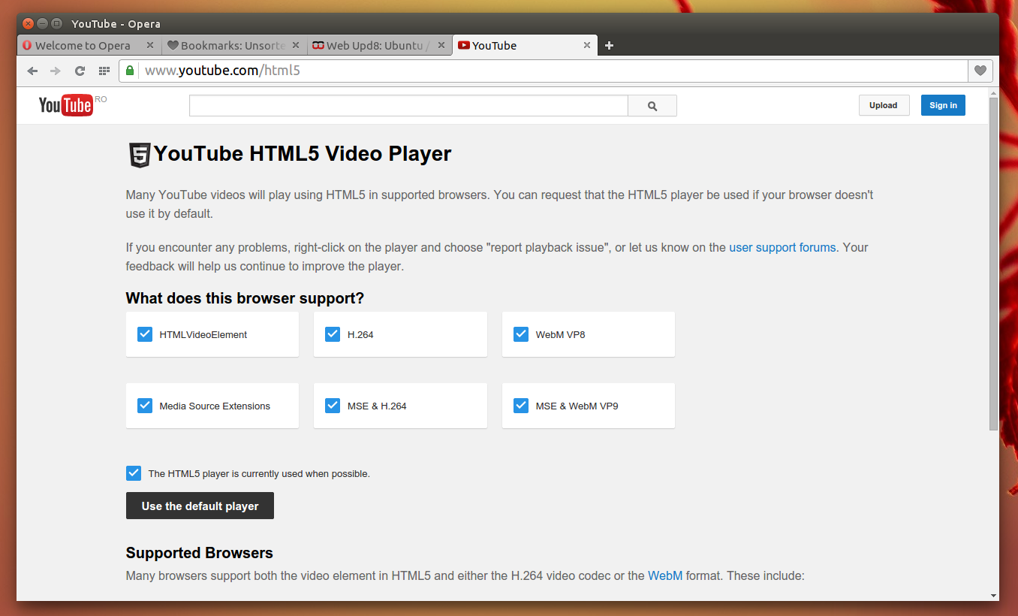Toggle the H.264 checkbox

(x=333, y=334)
